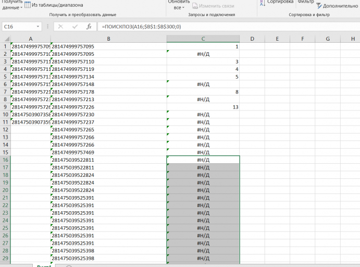Select row 29 header
360x267 pixels.
point(5,258)
